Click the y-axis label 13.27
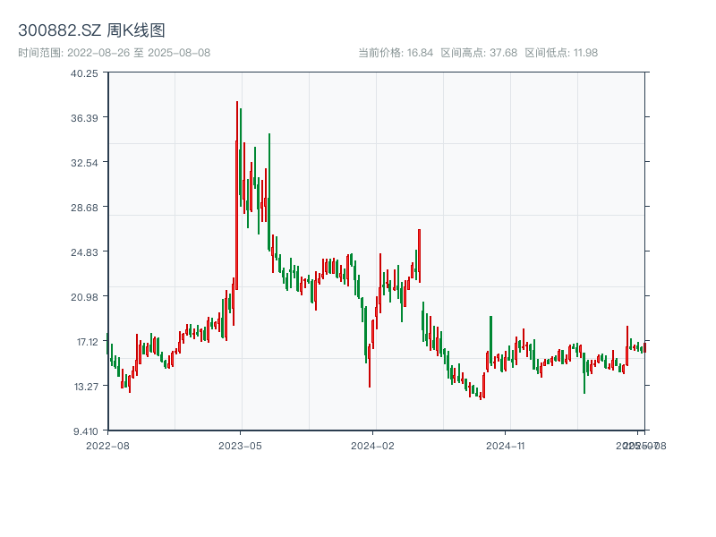This screenshot has width=716, height=537. click(86, 387)
